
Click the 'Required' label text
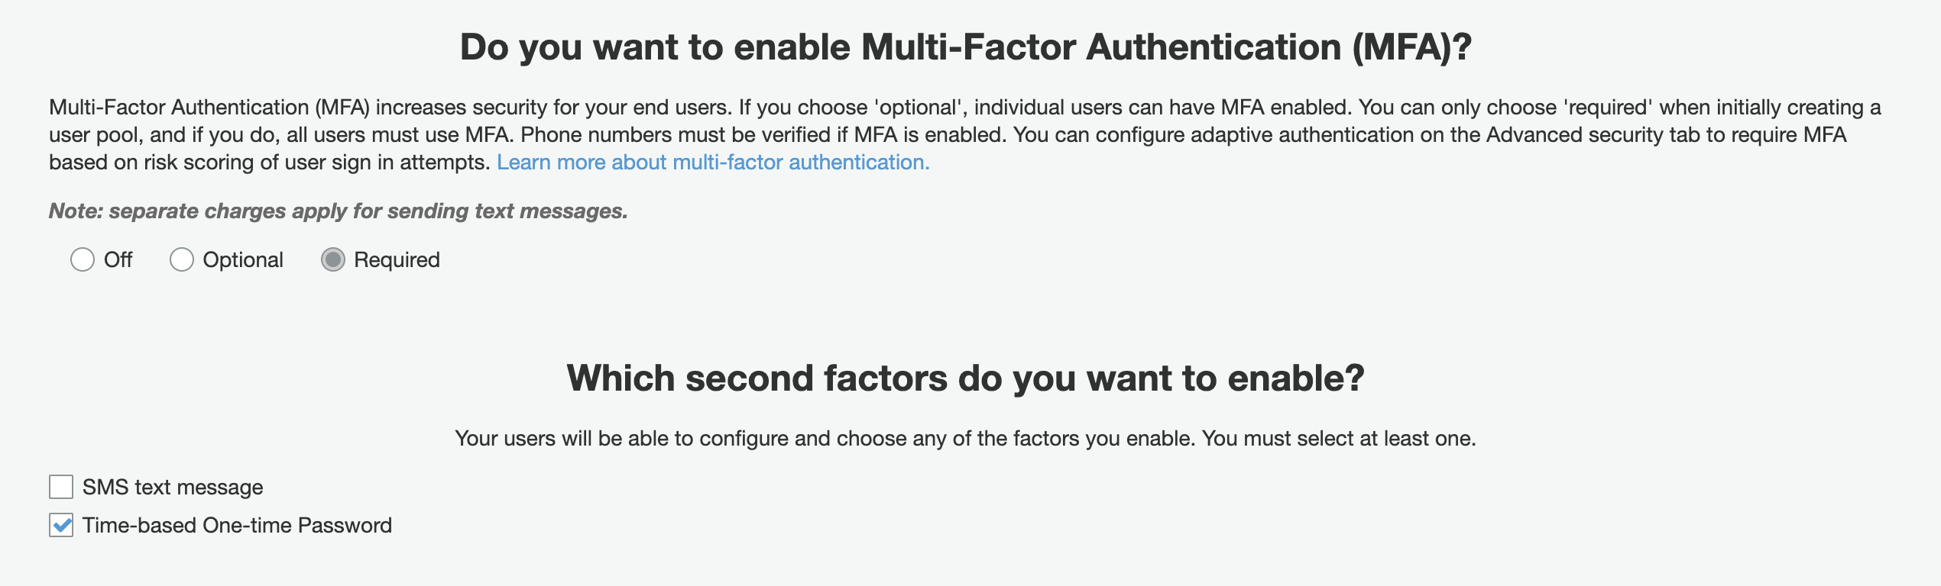(397, 260)
